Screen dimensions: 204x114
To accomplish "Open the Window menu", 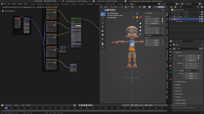I will (20, 4).
